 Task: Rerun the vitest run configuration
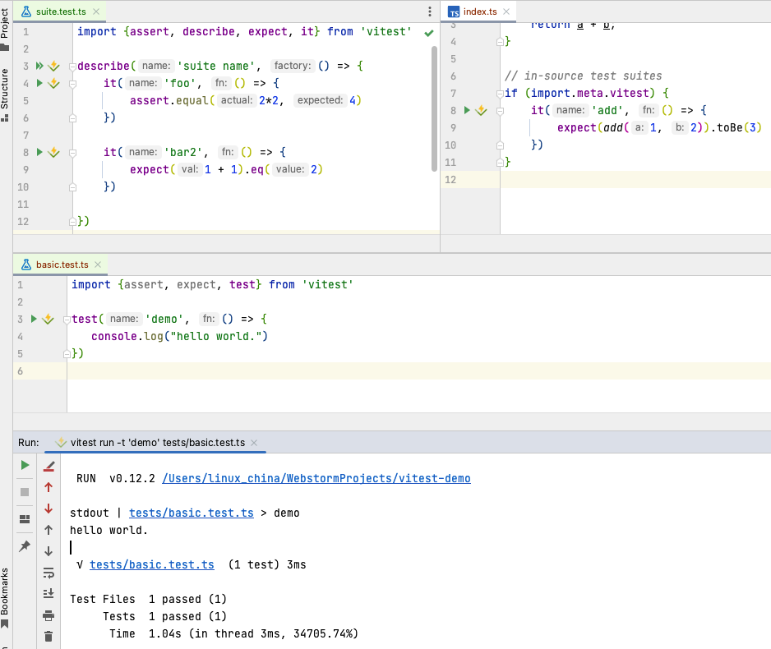pyautogui.click(x=25, y=465)
